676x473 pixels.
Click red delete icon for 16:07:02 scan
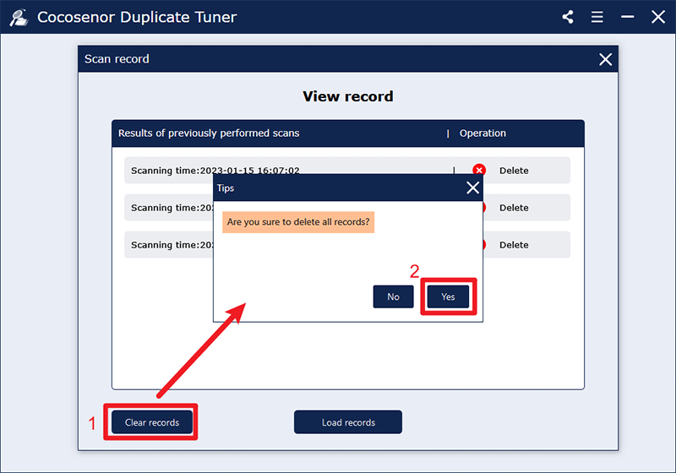(x=479, y=170)
